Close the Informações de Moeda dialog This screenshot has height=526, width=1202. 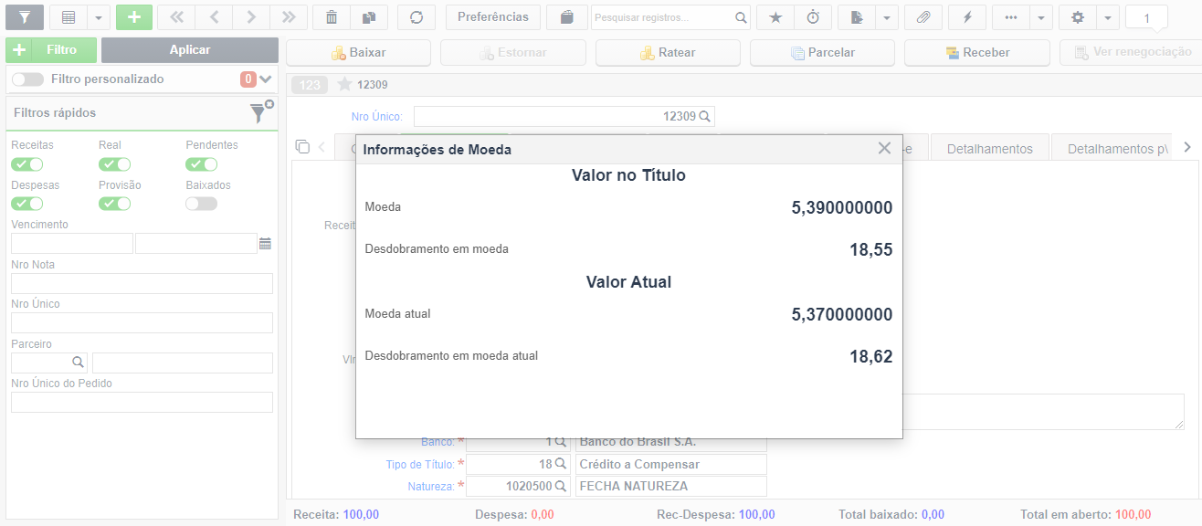[884, 148]
